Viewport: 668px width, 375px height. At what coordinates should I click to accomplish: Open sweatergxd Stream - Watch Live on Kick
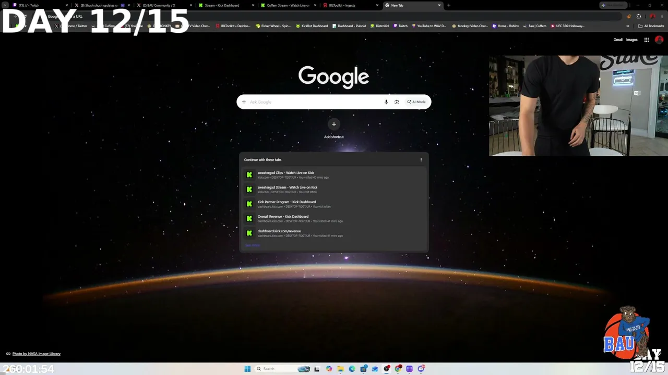click(x=334, y=190)
